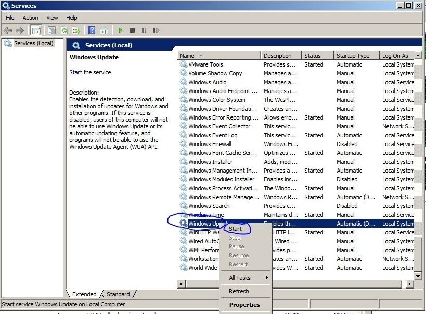
Task: Switch to the Standard tab
Action: click(x=118, y=294)
